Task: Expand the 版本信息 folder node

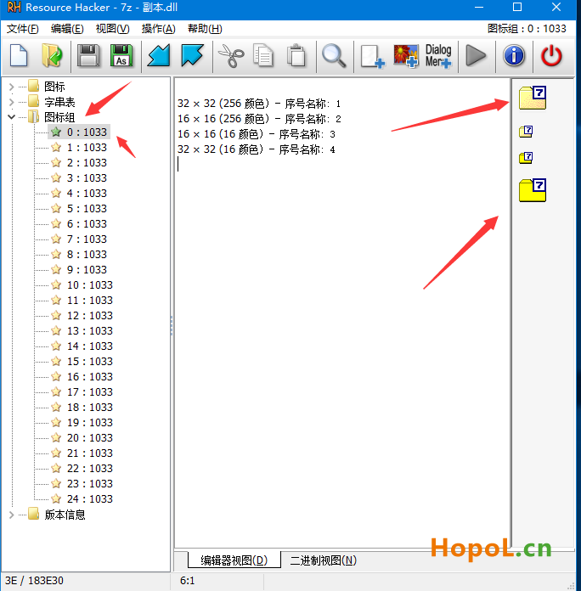Action: (11, 515)
